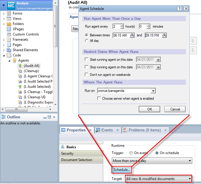Viewport: 201px width, 184px height.
Task: Check Start running agent on this date
Action: coord(86,60)
